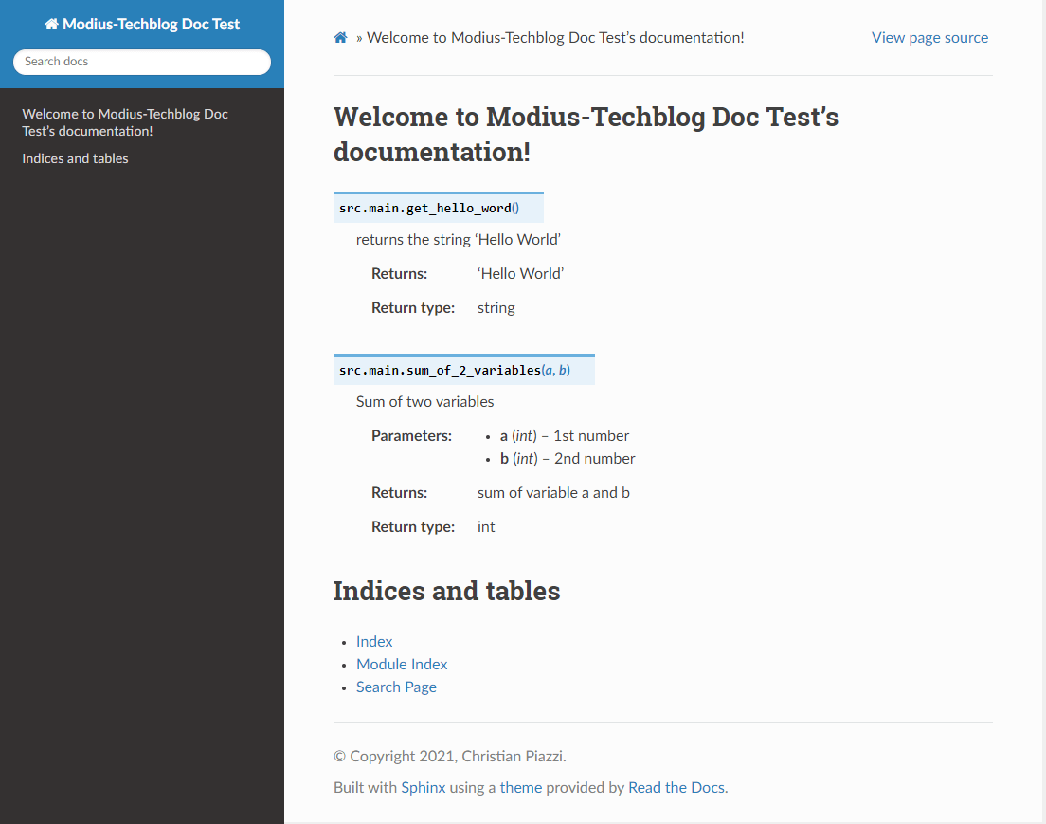Screen dimensions: 1046x824
Task: Click the return type value "int"
Action: point(486,527)
